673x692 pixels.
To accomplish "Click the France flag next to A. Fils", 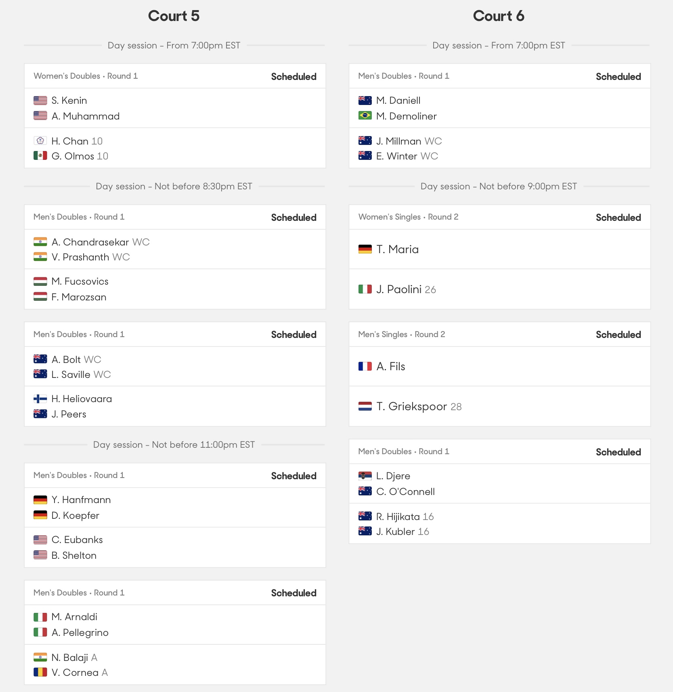I will pyautogui.click(x=365, y=366).
